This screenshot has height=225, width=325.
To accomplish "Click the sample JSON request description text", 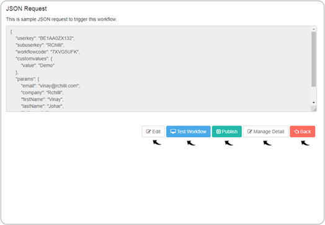I will click(61, 19).
